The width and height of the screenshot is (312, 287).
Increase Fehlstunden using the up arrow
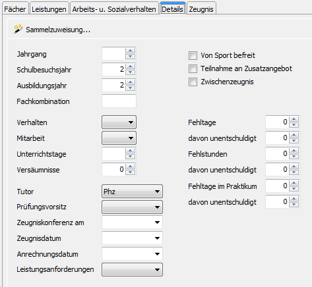[294, 151]
